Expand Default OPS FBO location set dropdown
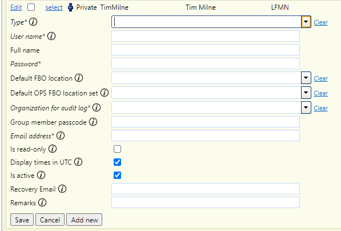The image size is (341, 231). tap(306, 93)
